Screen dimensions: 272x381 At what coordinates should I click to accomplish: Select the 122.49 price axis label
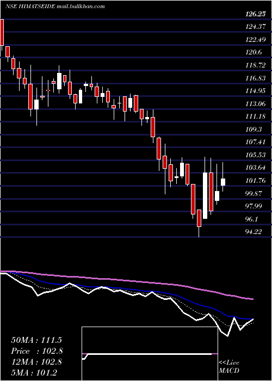[x=255, y=40]
